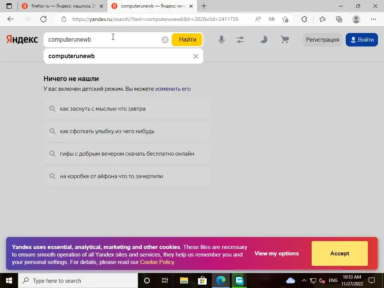
Task: Switch ENG input language
Action: tap(333, 280)
